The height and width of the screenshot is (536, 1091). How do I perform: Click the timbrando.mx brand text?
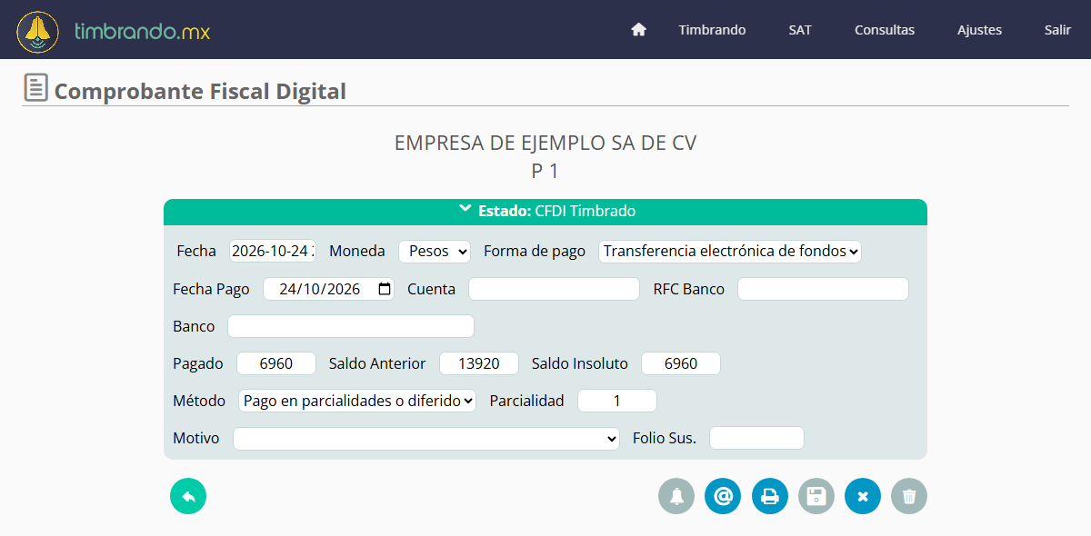[x=143, y=31]
